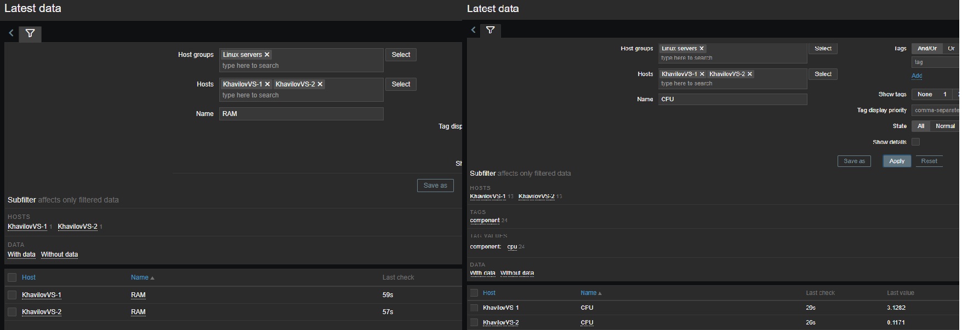962x330 pixels.
Task: Click Without data in the CPU subfilter
Action: 517,273
